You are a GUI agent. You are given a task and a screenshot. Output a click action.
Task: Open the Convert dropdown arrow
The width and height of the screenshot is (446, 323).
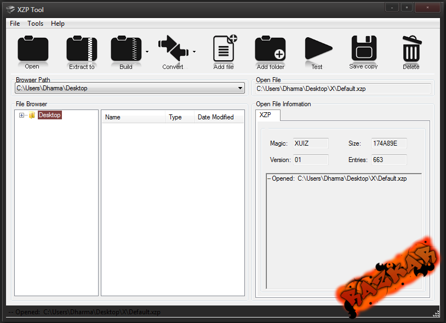(x=195, y=51)
